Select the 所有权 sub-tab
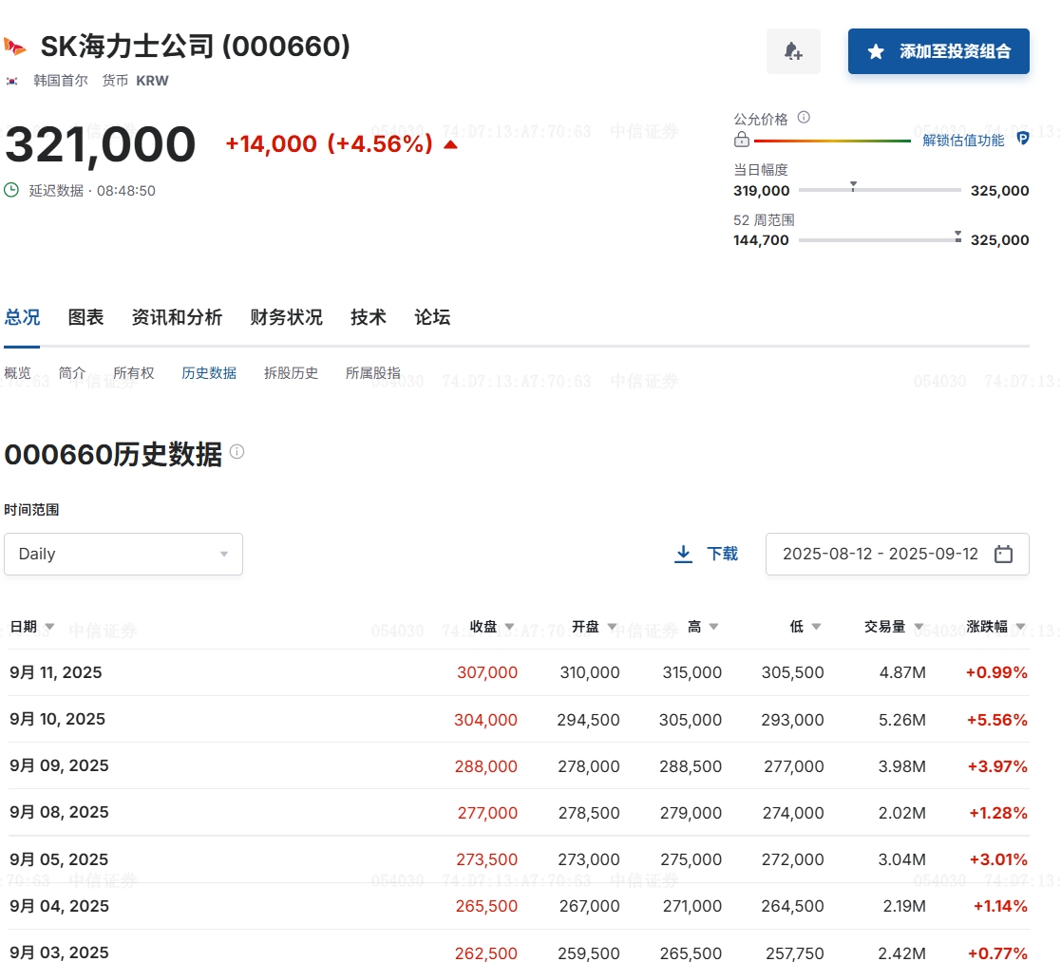Viewport: 1061px width, 962px height. [133, 373]
